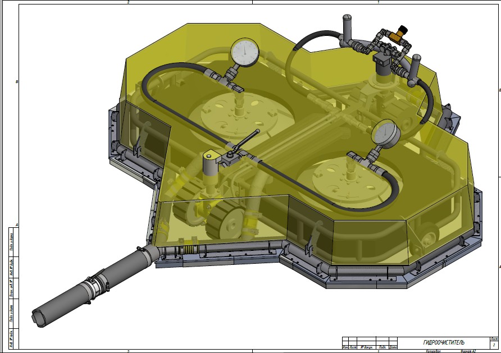Click the Подп. column header

tap(382, 347)
